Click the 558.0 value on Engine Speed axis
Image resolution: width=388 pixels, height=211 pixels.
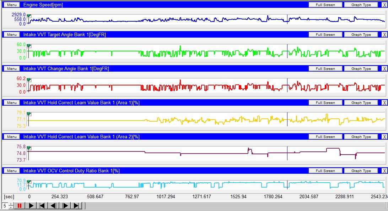click(20, 19)
